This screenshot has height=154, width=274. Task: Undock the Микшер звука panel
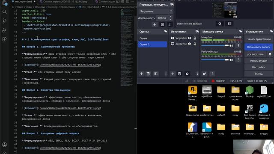pos(241,32)
